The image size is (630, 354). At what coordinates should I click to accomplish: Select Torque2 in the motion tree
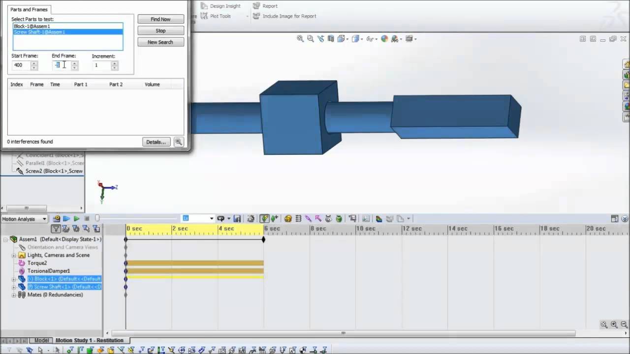point(37,263)
